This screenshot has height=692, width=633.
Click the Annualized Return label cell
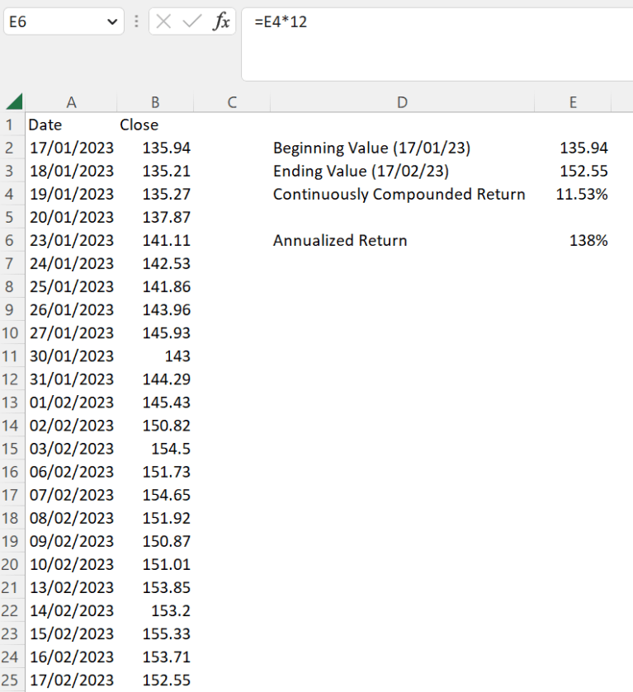pos(340,240)
